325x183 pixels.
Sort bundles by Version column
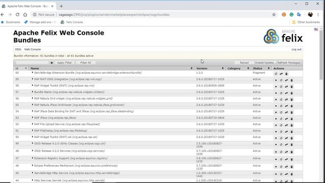point(210,68)
